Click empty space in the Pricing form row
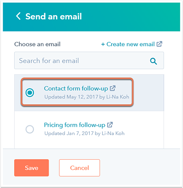The image size is (183, 188). pos(143,129)
